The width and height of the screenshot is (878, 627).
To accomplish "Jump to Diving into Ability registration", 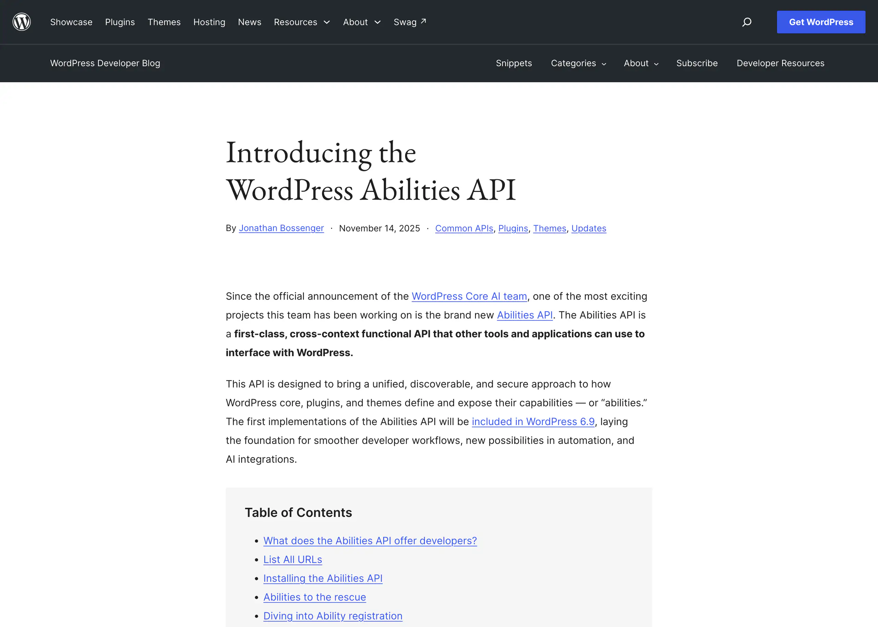I will [x=333, y=616].
